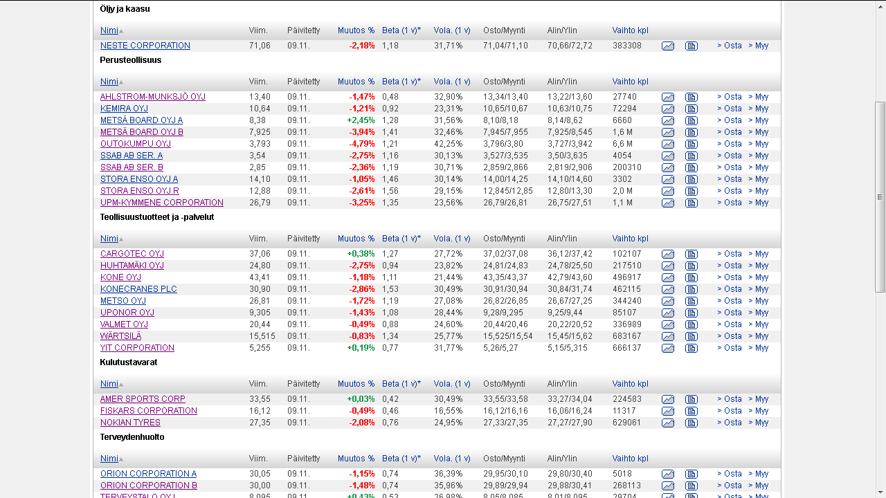The height and width of the screenshot is (498, 886).
Task: Click the document icon in UPM-KYMMENE row
Action: [691, 203]
